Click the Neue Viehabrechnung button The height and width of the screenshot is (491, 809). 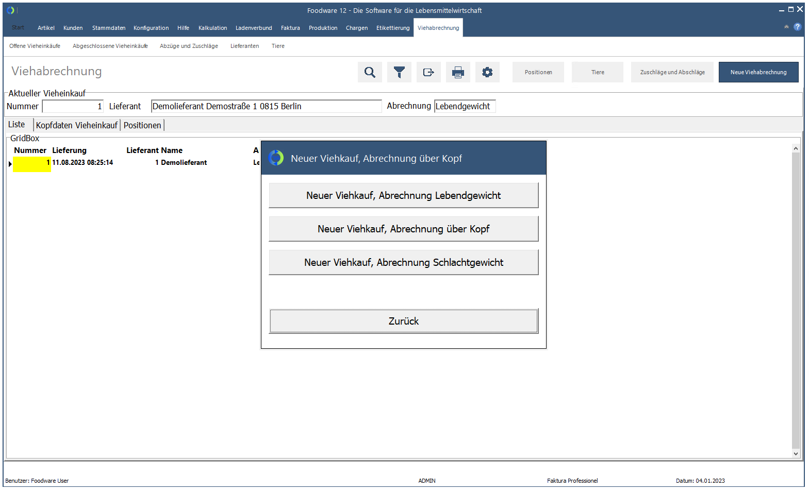(x=758, y=72)
